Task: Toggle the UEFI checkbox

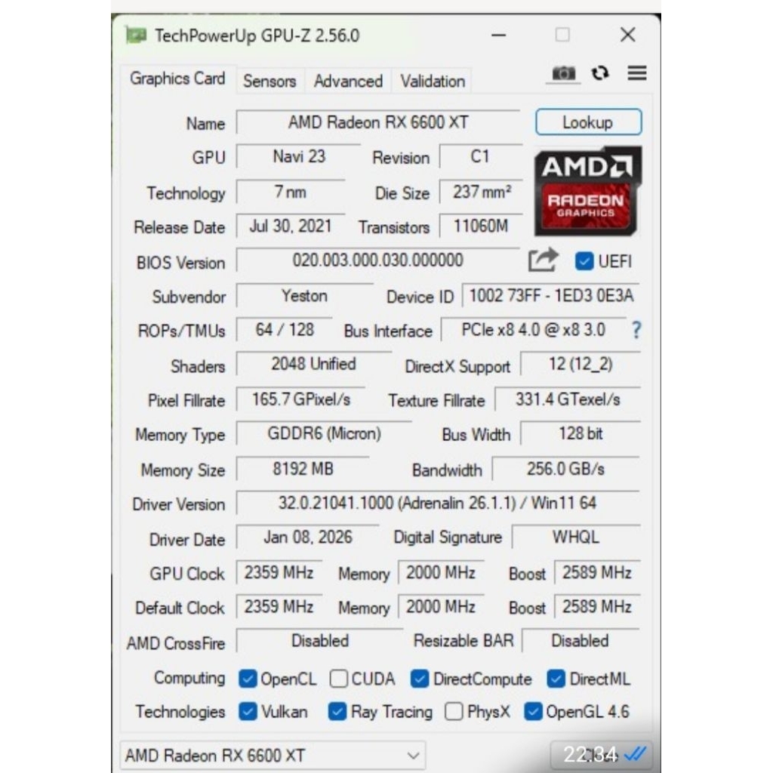Action: pos(584,260)
